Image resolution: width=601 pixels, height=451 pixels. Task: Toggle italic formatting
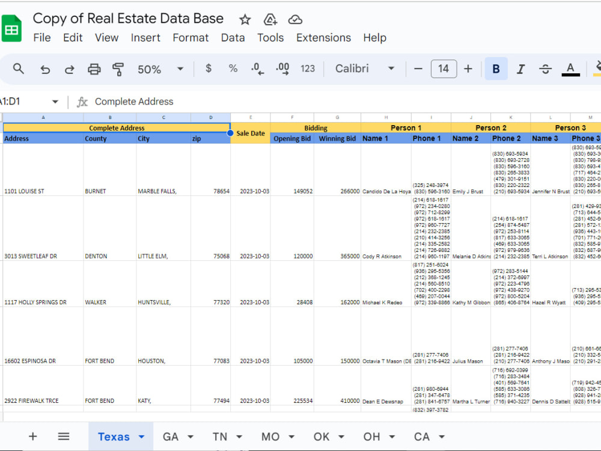tap(520, 69)
